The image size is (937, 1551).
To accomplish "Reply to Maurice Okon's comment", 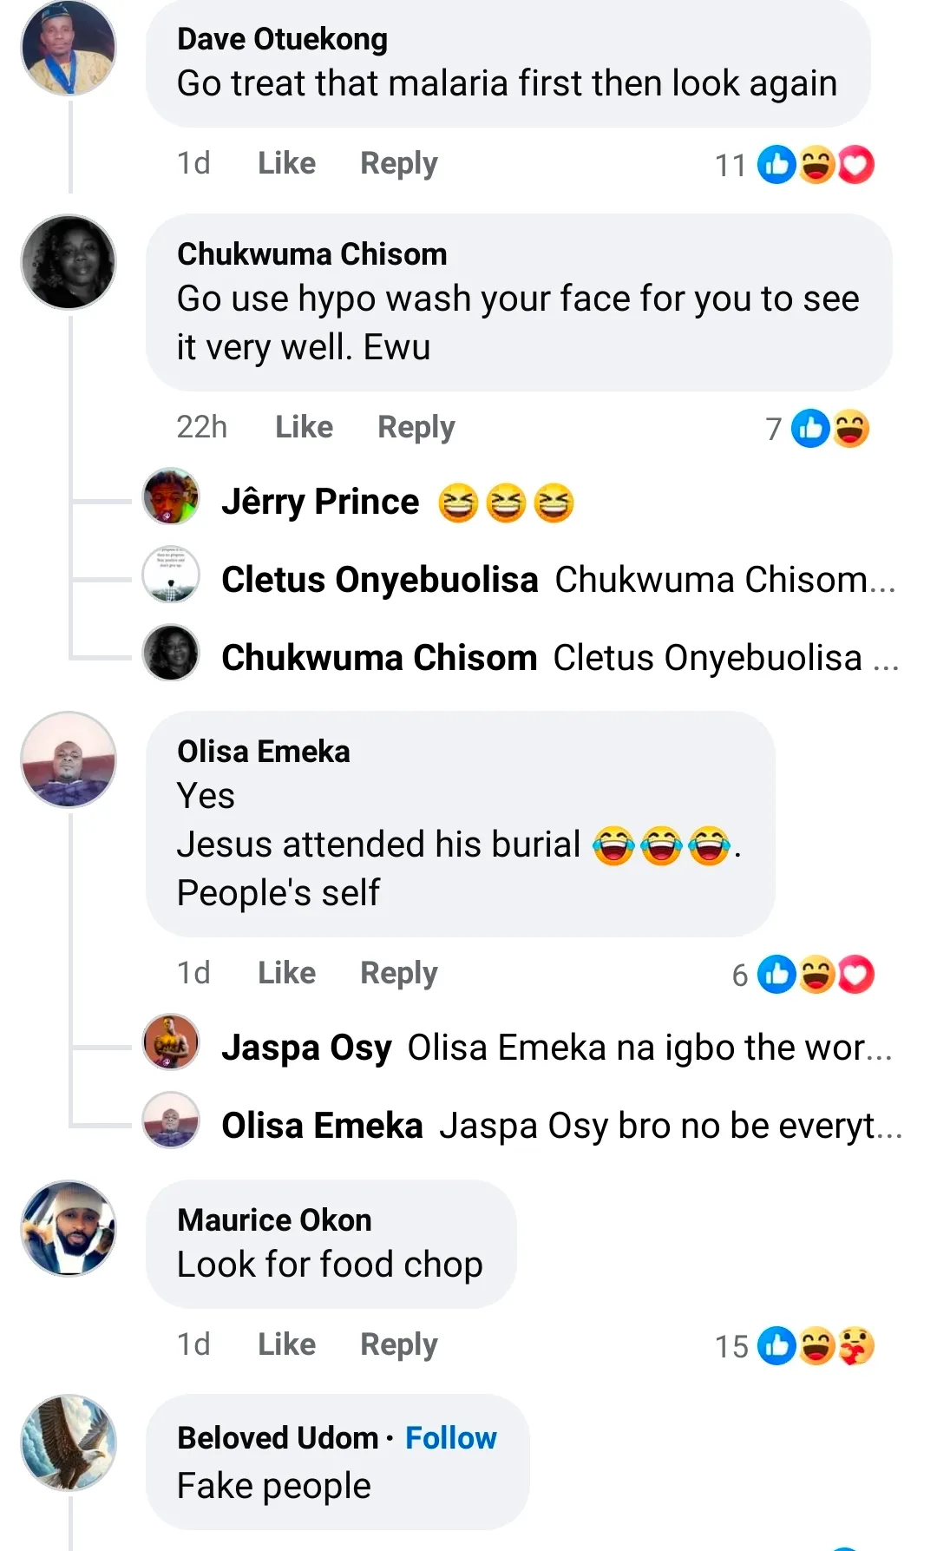I will pyautogui.click(x=398, y=1344).
